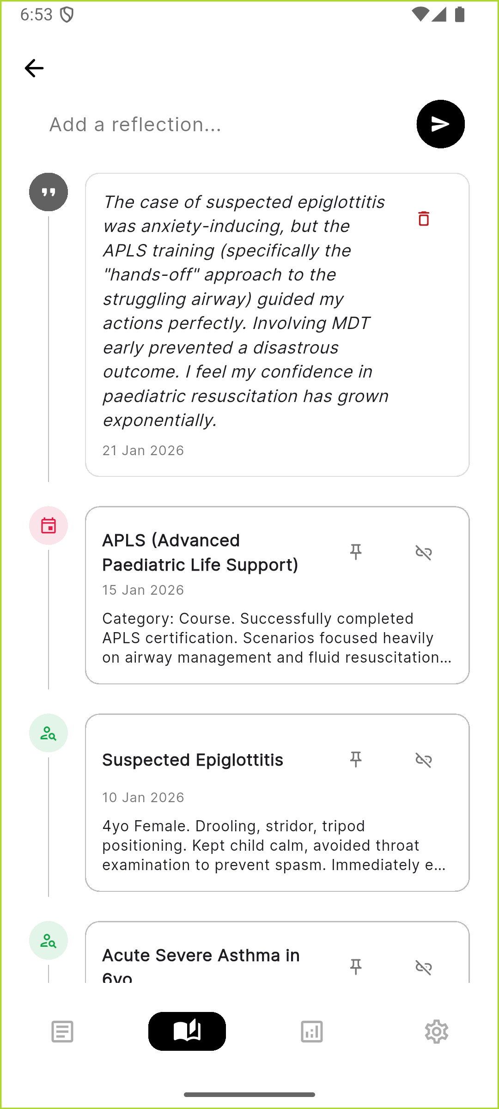Delete the epiglottitis reflection with trash icon

pos(423,219)
